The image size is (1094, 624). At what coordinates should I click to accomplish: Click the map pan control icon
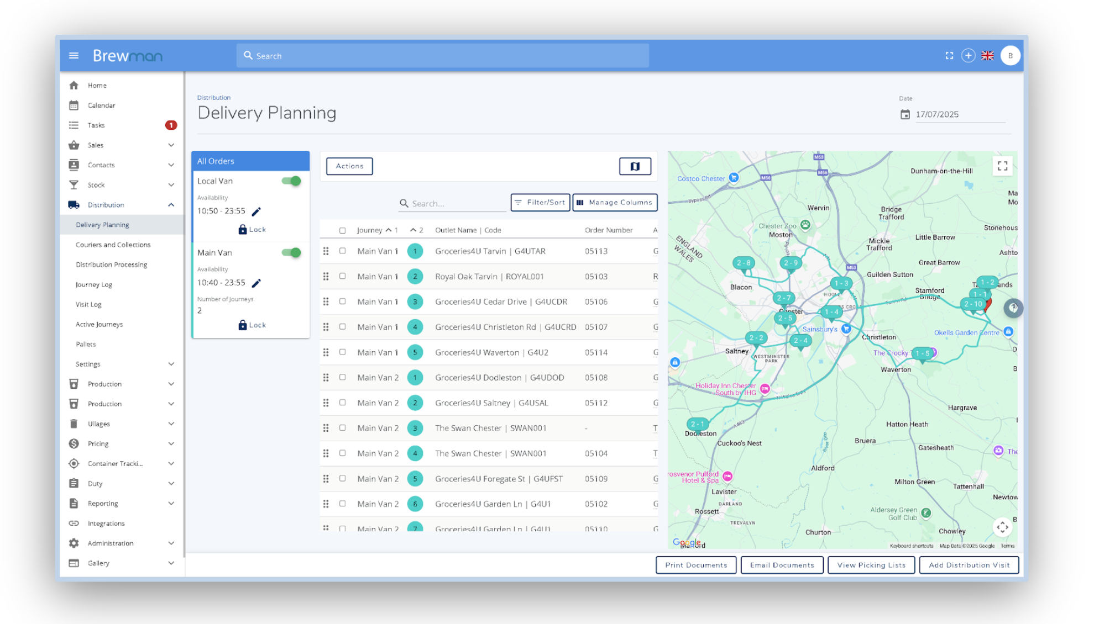click(1002, 527)
